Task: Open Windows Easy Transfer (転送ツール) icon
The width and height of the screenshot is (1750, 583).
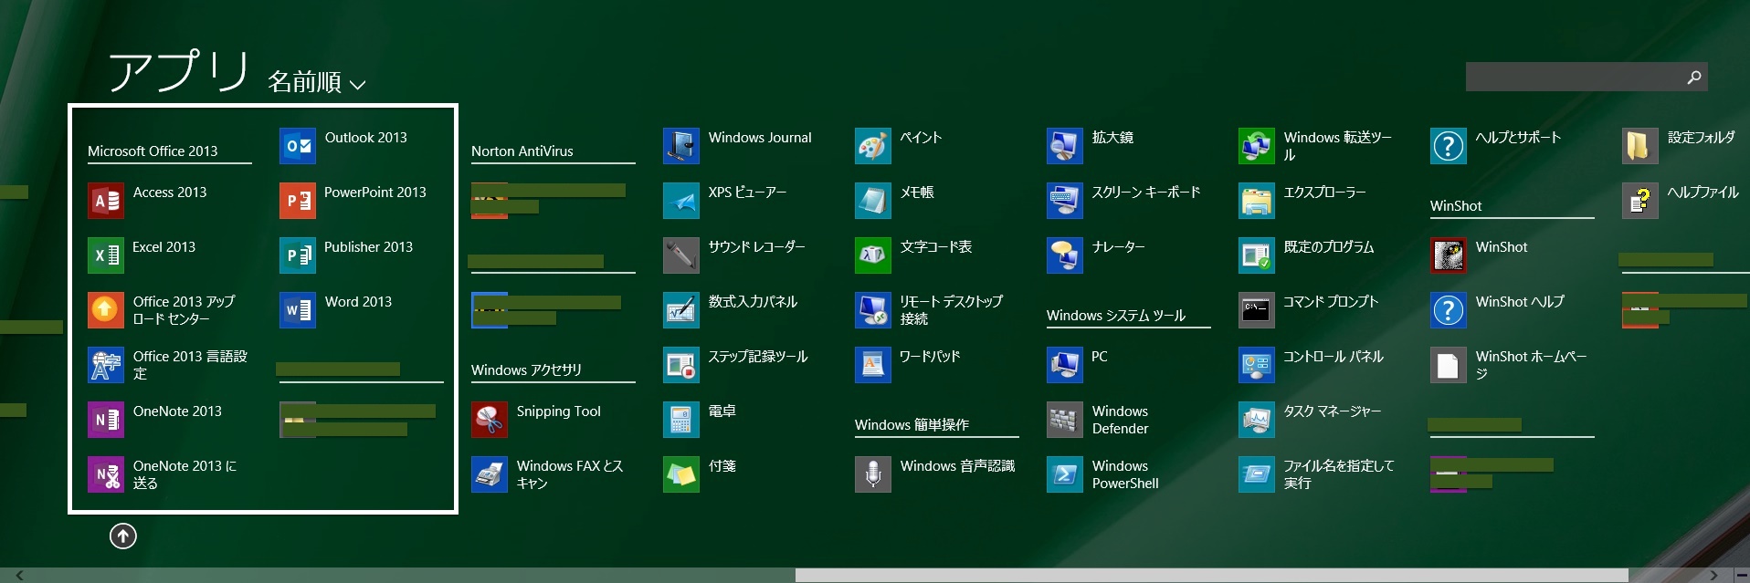Action: pos(1257,146)
